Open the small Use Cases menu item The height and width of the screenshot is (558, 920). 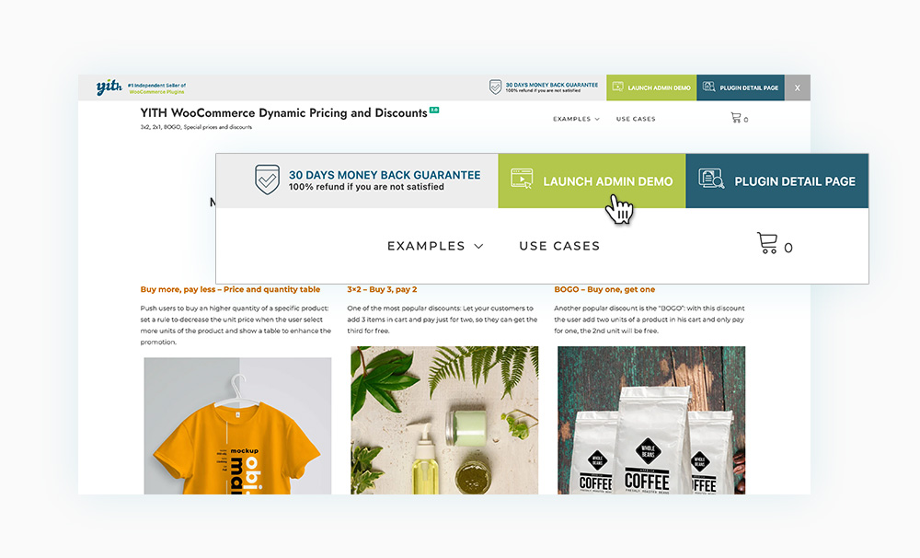pos(636,119)
